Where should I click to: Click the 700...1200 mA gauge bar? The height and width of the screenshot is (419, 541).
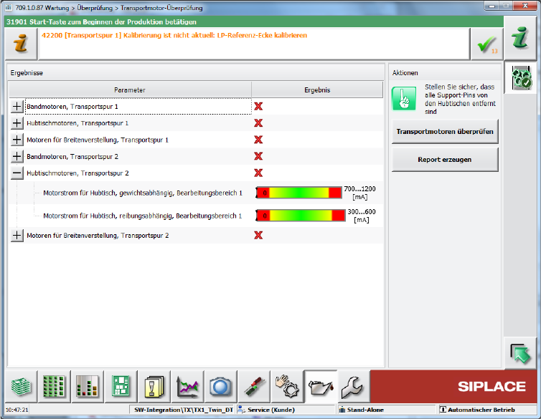tap(298, 193)
